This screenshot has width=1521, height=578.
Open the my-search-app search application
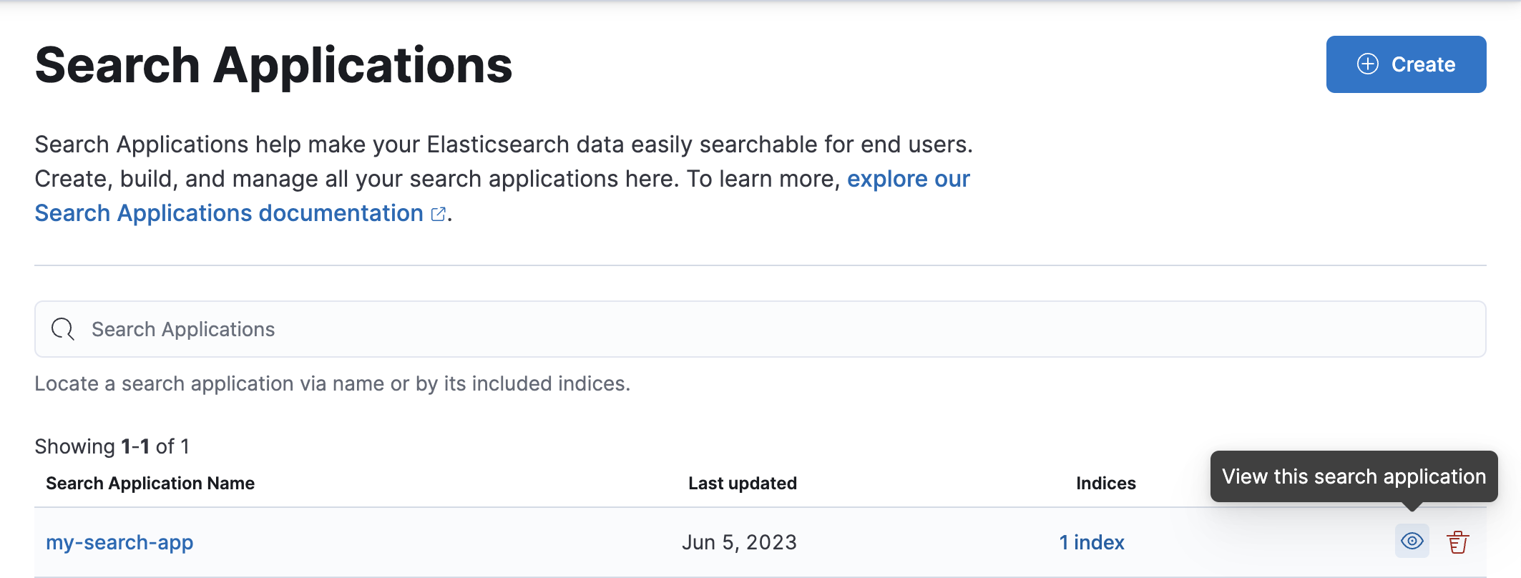point(119,542)
